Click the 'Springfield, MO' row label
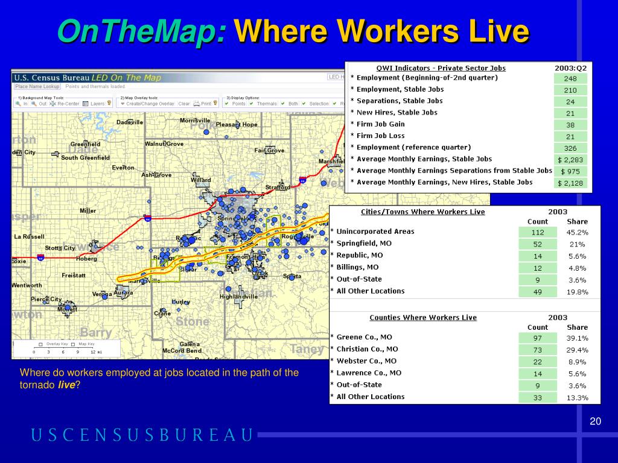Viewport: 618px width, 463px height. [x=364, y=244]
